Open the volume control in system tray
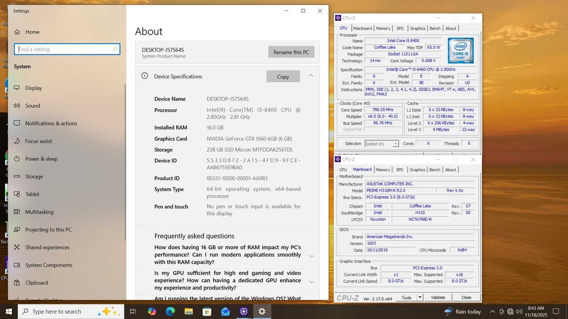568x319 pixels. [519, 312]
